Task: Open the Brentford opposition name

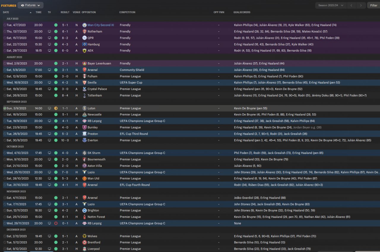Action: point(94,243)
